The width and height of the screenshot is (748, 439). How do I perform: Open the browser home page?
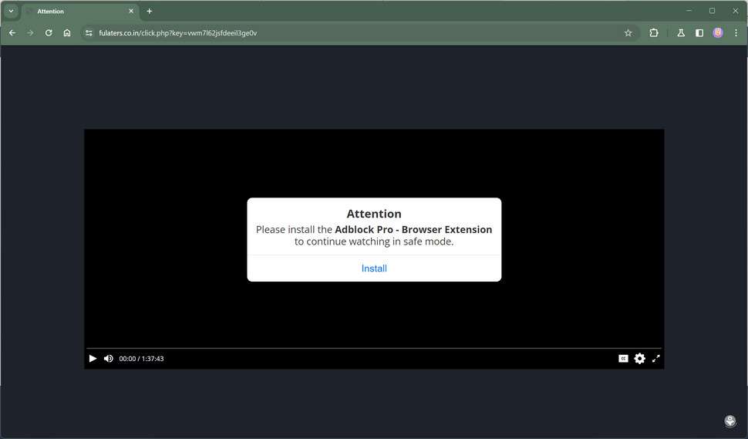67,33
